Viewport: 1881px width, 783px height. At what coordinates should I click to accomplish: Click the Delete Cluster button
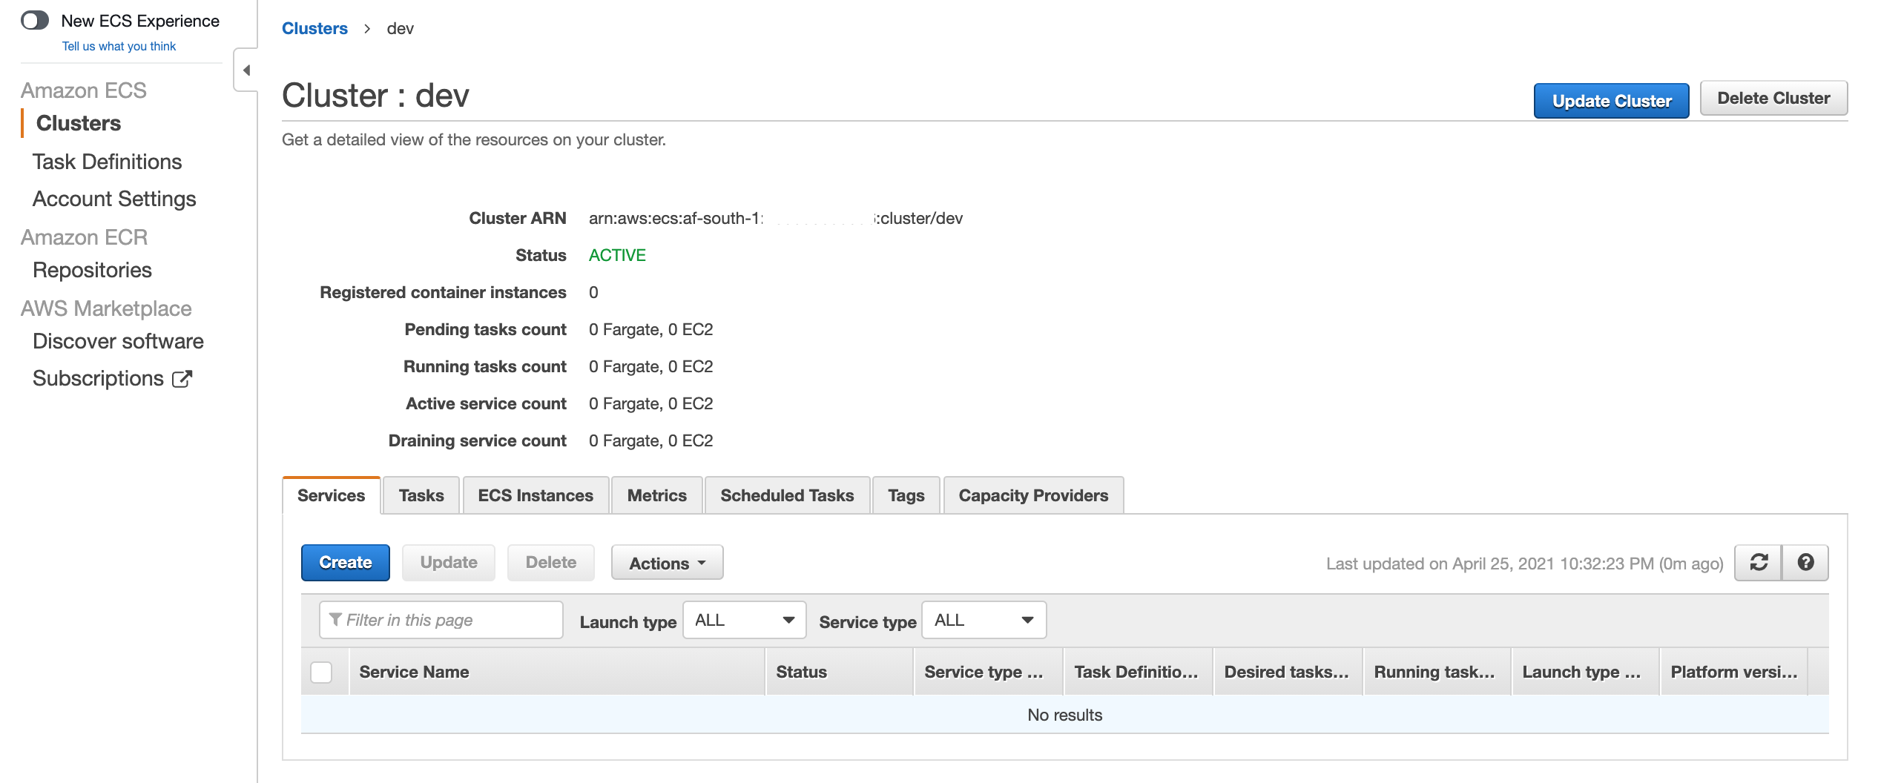click(1773, 98)
